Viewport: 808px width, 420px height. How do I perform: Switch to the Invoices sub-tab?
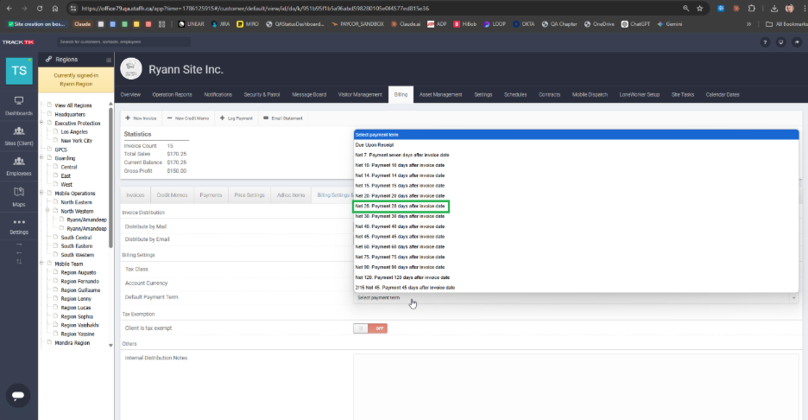click(136, 195)
